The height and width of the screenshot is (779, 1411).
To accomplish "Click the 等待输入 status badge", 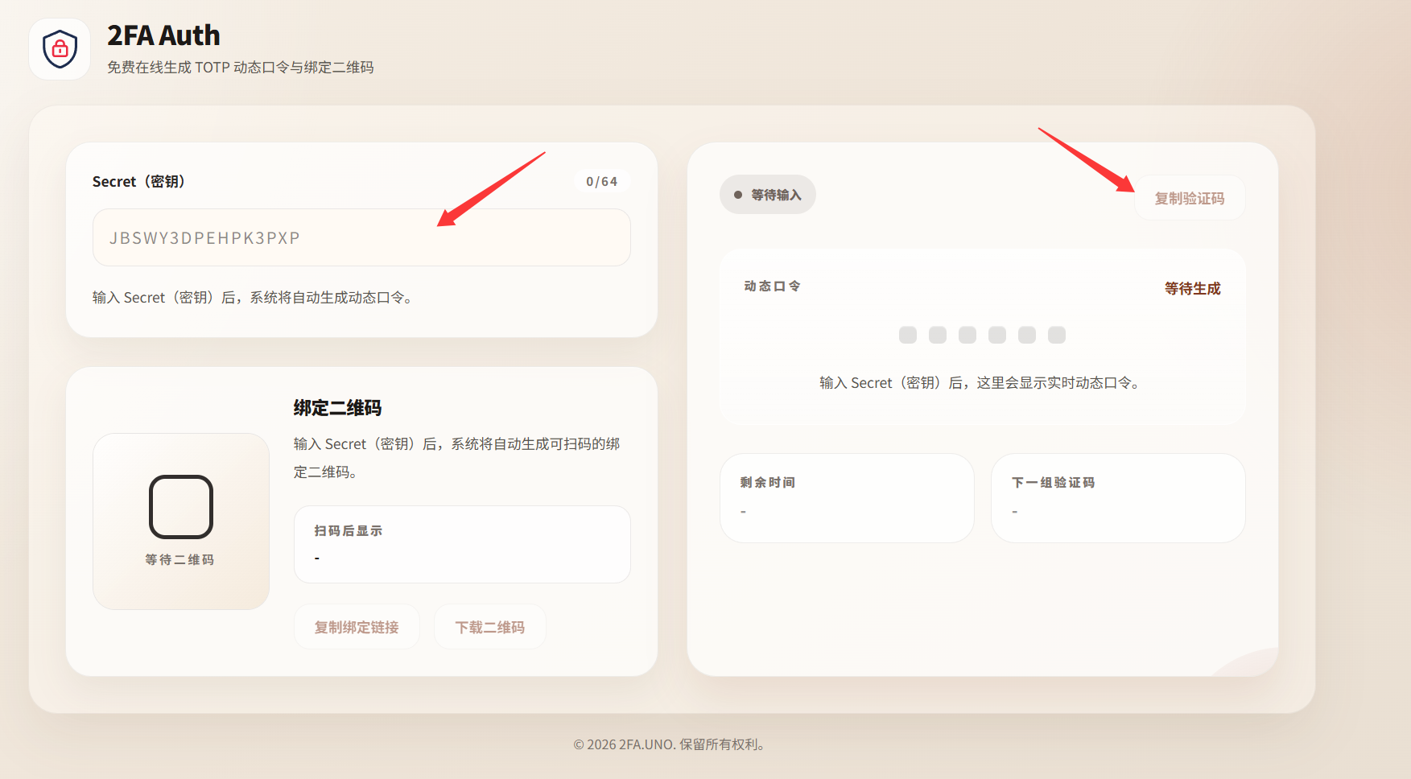I will (768, 195).
